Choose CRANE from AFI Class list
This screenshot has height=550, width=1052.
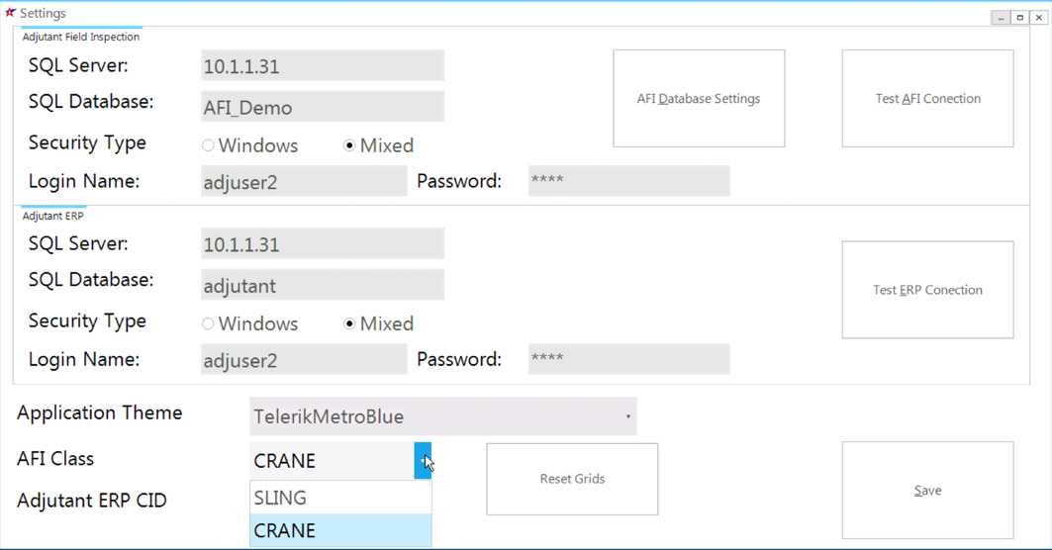(x=340, y=530)
